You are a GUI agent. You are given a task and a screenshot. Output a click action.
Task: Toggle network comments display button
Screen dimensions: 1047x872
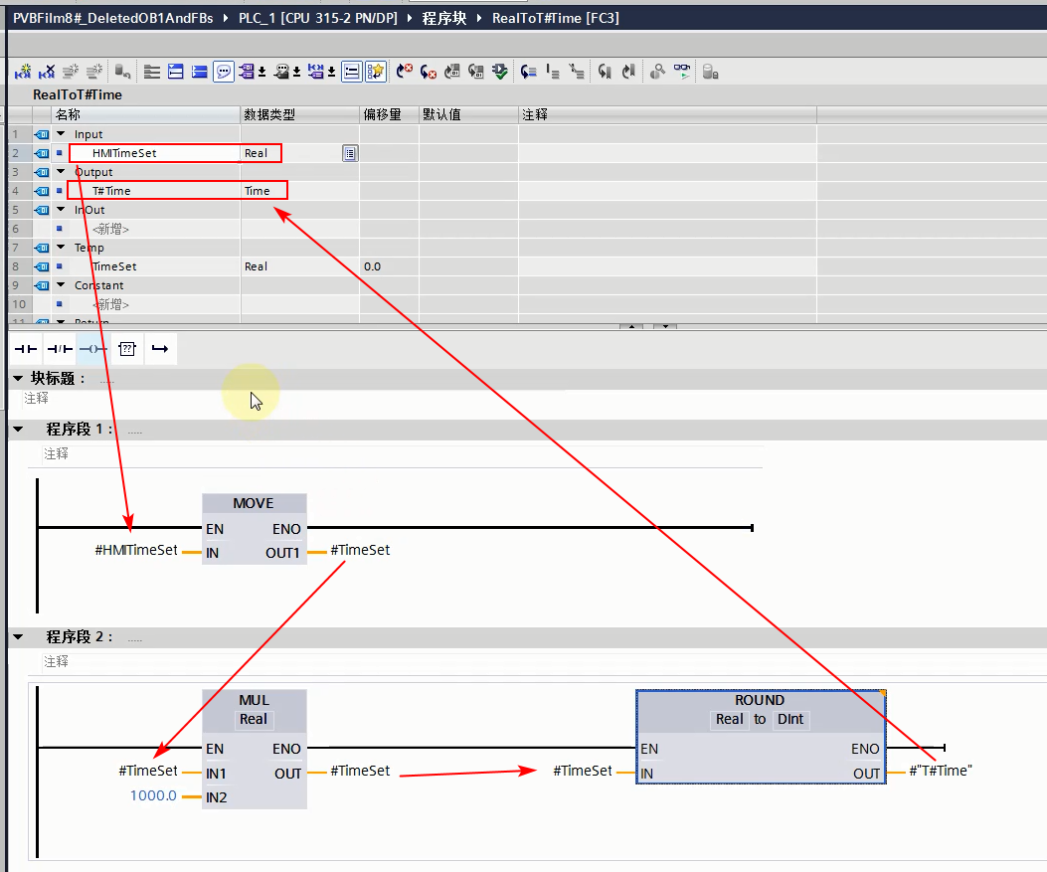coord(352,72)
